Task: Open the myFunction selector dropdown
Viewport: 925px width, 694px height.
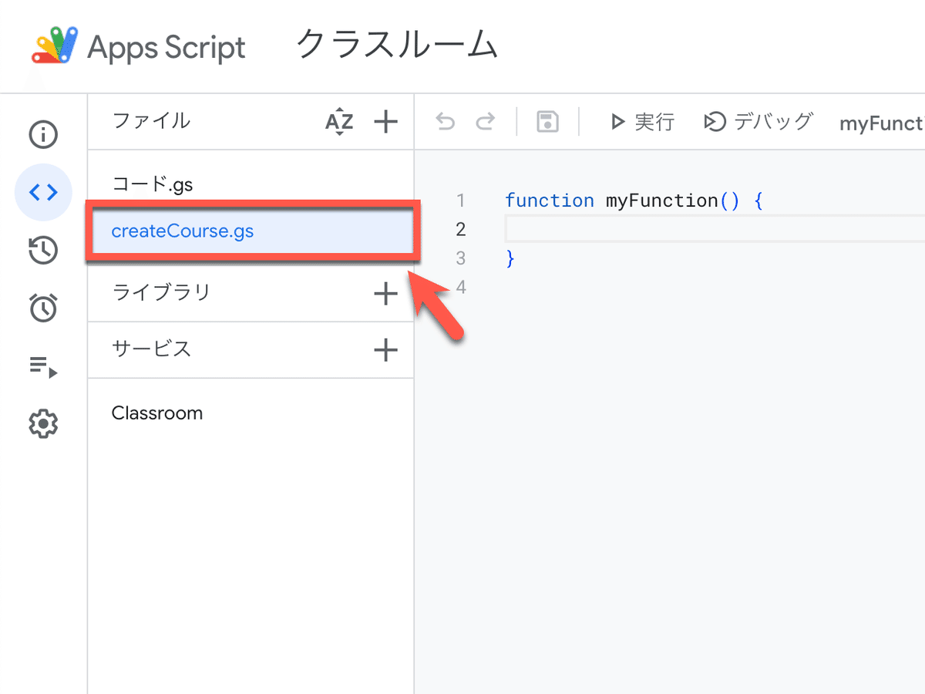Action: [882, 123]
